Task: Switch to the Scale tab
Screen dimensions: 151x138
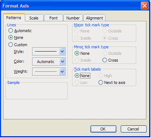Action: (34, 18)
